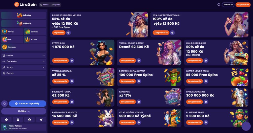Open Esporty in the sidebar
The width and height of the screenshot is (253, 133).
[24, 73]
